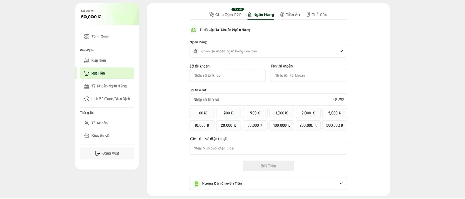Select Rút Tiền in the sidebar
Viewport: 465px width, 199px height.
pos(107,73)
